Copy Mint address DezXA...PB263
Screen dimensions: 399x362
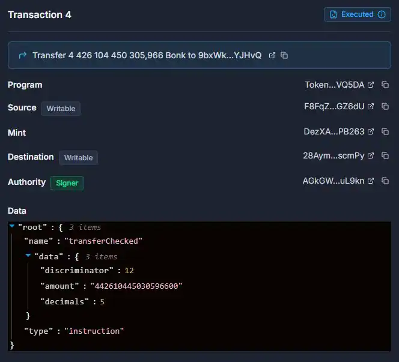pyautogui.click(x=385, y=131)
